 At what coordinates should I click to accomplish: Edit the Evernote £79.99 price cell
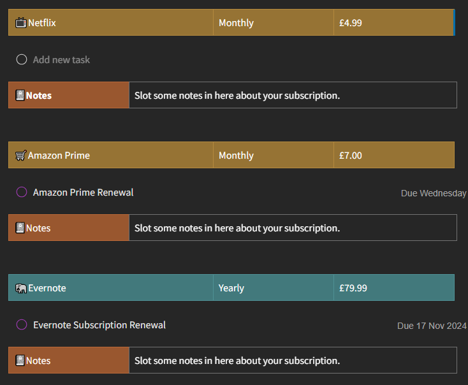(x=393, y=288)
